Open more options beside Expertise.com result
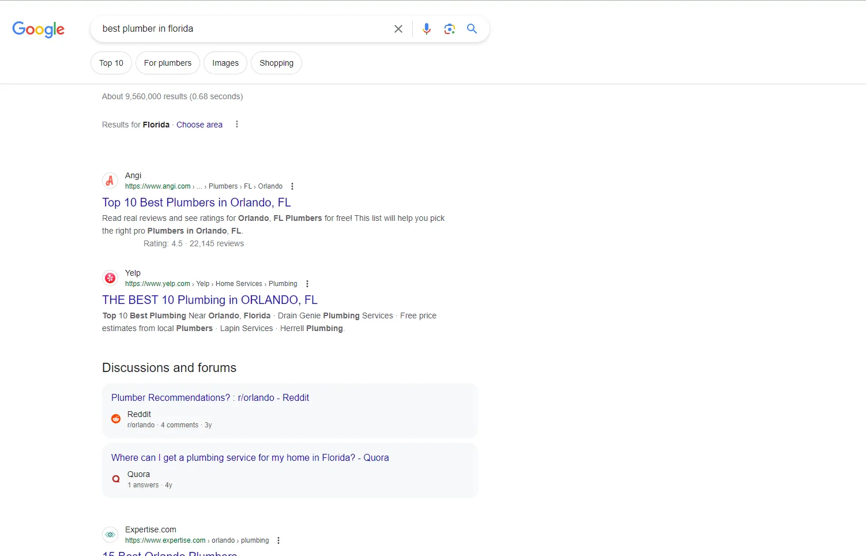This screenshot has width=866, height=556. 278,540
